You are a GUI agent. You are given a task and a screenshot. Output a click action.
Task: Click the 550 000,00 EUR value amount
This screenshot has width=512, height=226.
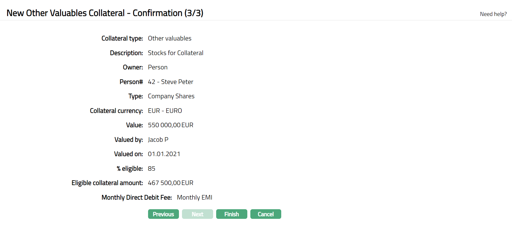170,125
